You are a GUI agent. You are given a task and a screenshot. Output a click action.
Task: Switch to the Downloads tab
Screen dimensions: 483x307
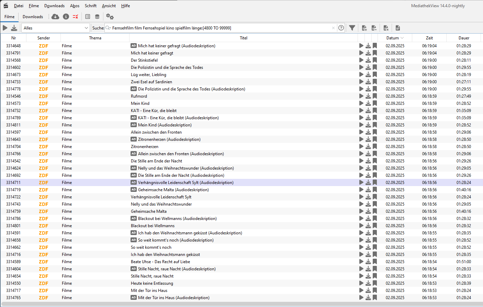(x=33, y=16)
